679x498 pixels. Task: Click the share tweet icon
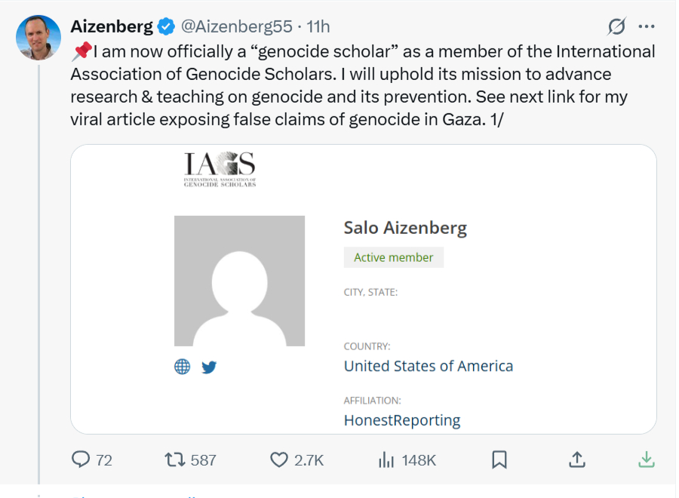tap(576, 460)
